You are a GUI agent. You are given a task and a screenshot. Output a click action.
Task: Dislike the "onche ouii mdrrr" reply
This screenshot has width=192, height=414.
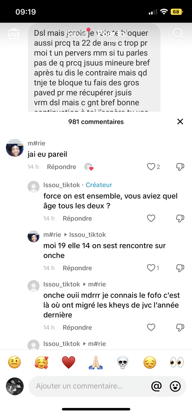pos(180,327)
